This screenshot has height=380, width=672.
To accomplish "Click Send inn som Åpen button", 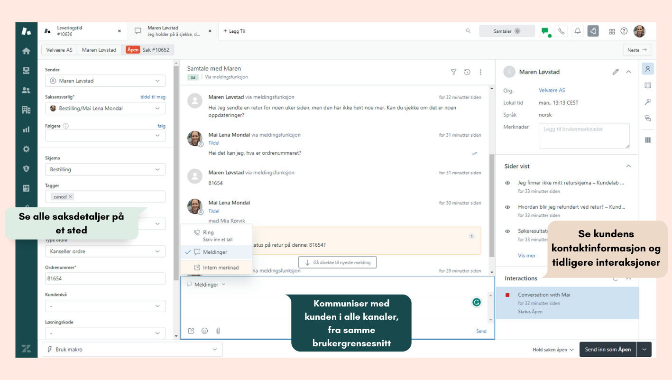I will point(608,349).
